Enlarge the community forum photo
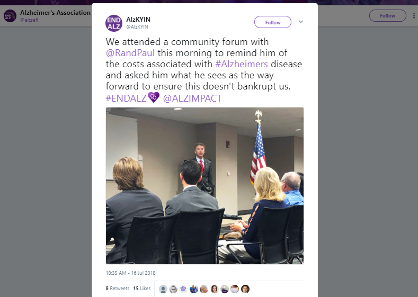The width and height of the screenshot is (418, 297). tap(204, 186)
